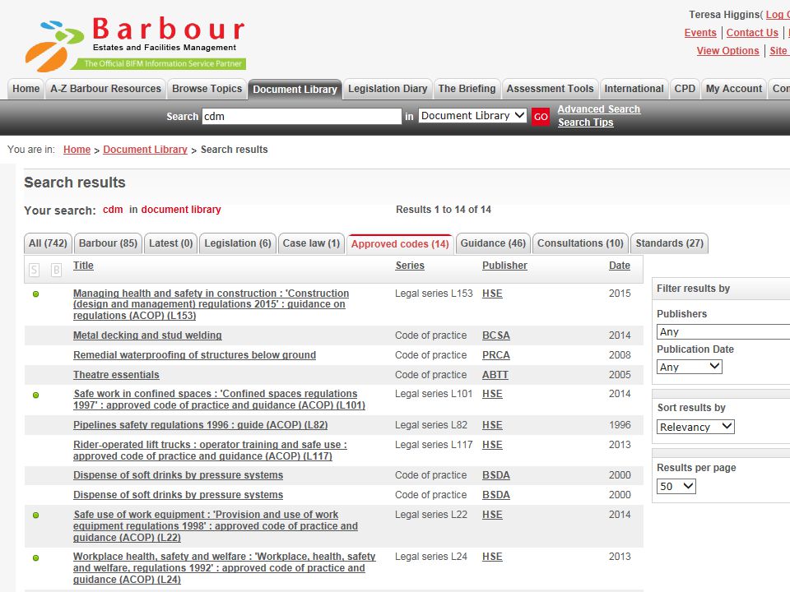The image size is (790, 592).
Task: Click the ABTT publisher link
Action: click(495, 375)
